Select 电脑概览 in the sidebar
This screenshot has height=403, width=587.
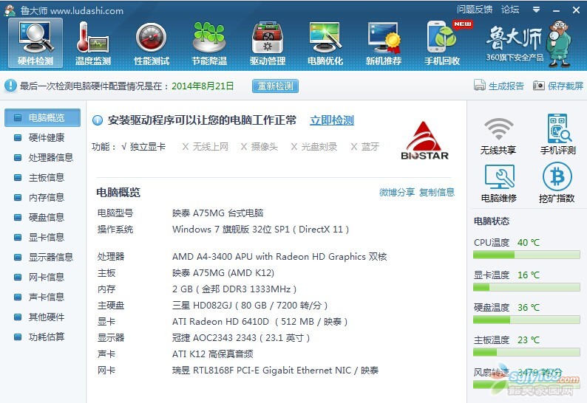point(42,118)
